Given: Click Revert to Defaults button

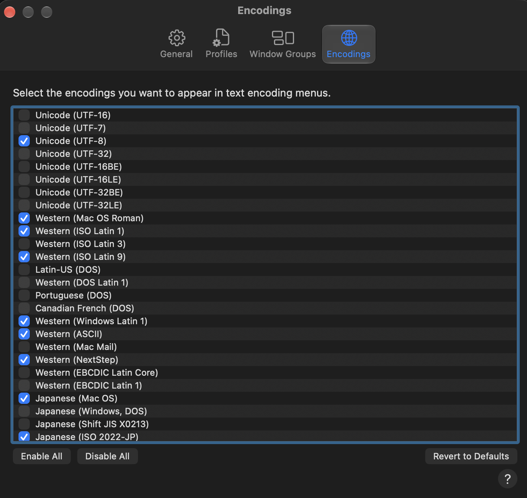Looking at the screenshot, I should [x=471, y=456].
